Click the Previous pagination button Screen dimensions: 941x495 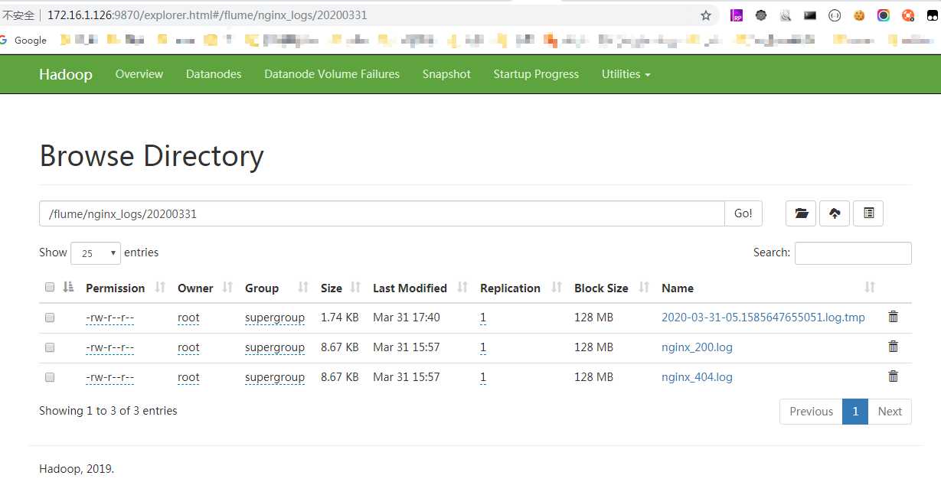click(811, 411)
